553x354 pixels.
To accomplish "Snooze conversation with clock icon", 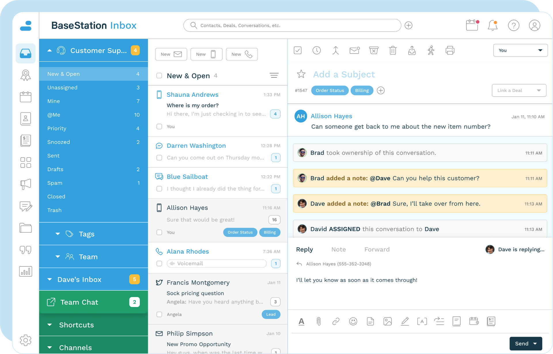I will [317, 50].
